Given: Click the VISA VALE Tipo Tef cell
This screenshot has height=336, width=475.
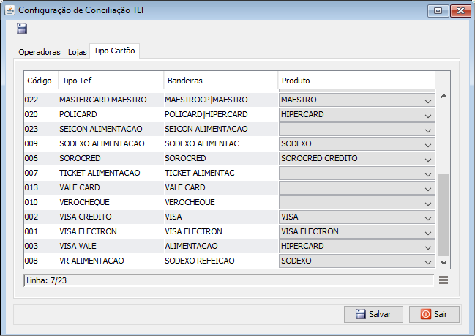Looking at the screenshot, I should pyautogui.click(x=111, y=246).
